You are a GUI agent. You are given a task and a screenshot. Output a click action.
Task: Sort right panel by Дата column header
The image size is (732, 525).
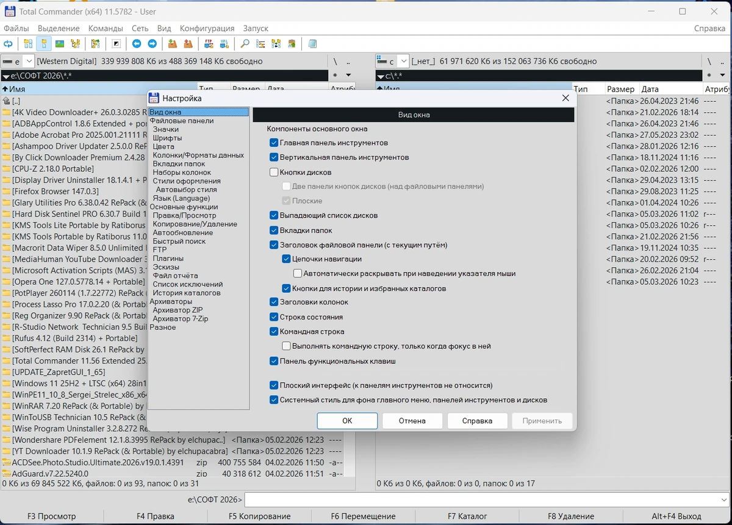pos(670,89)
